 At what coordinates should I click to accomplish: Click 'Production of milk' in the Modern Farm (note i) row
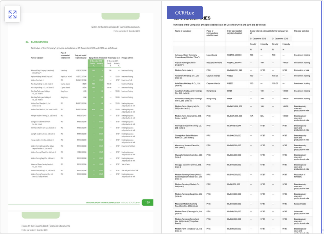302,70
